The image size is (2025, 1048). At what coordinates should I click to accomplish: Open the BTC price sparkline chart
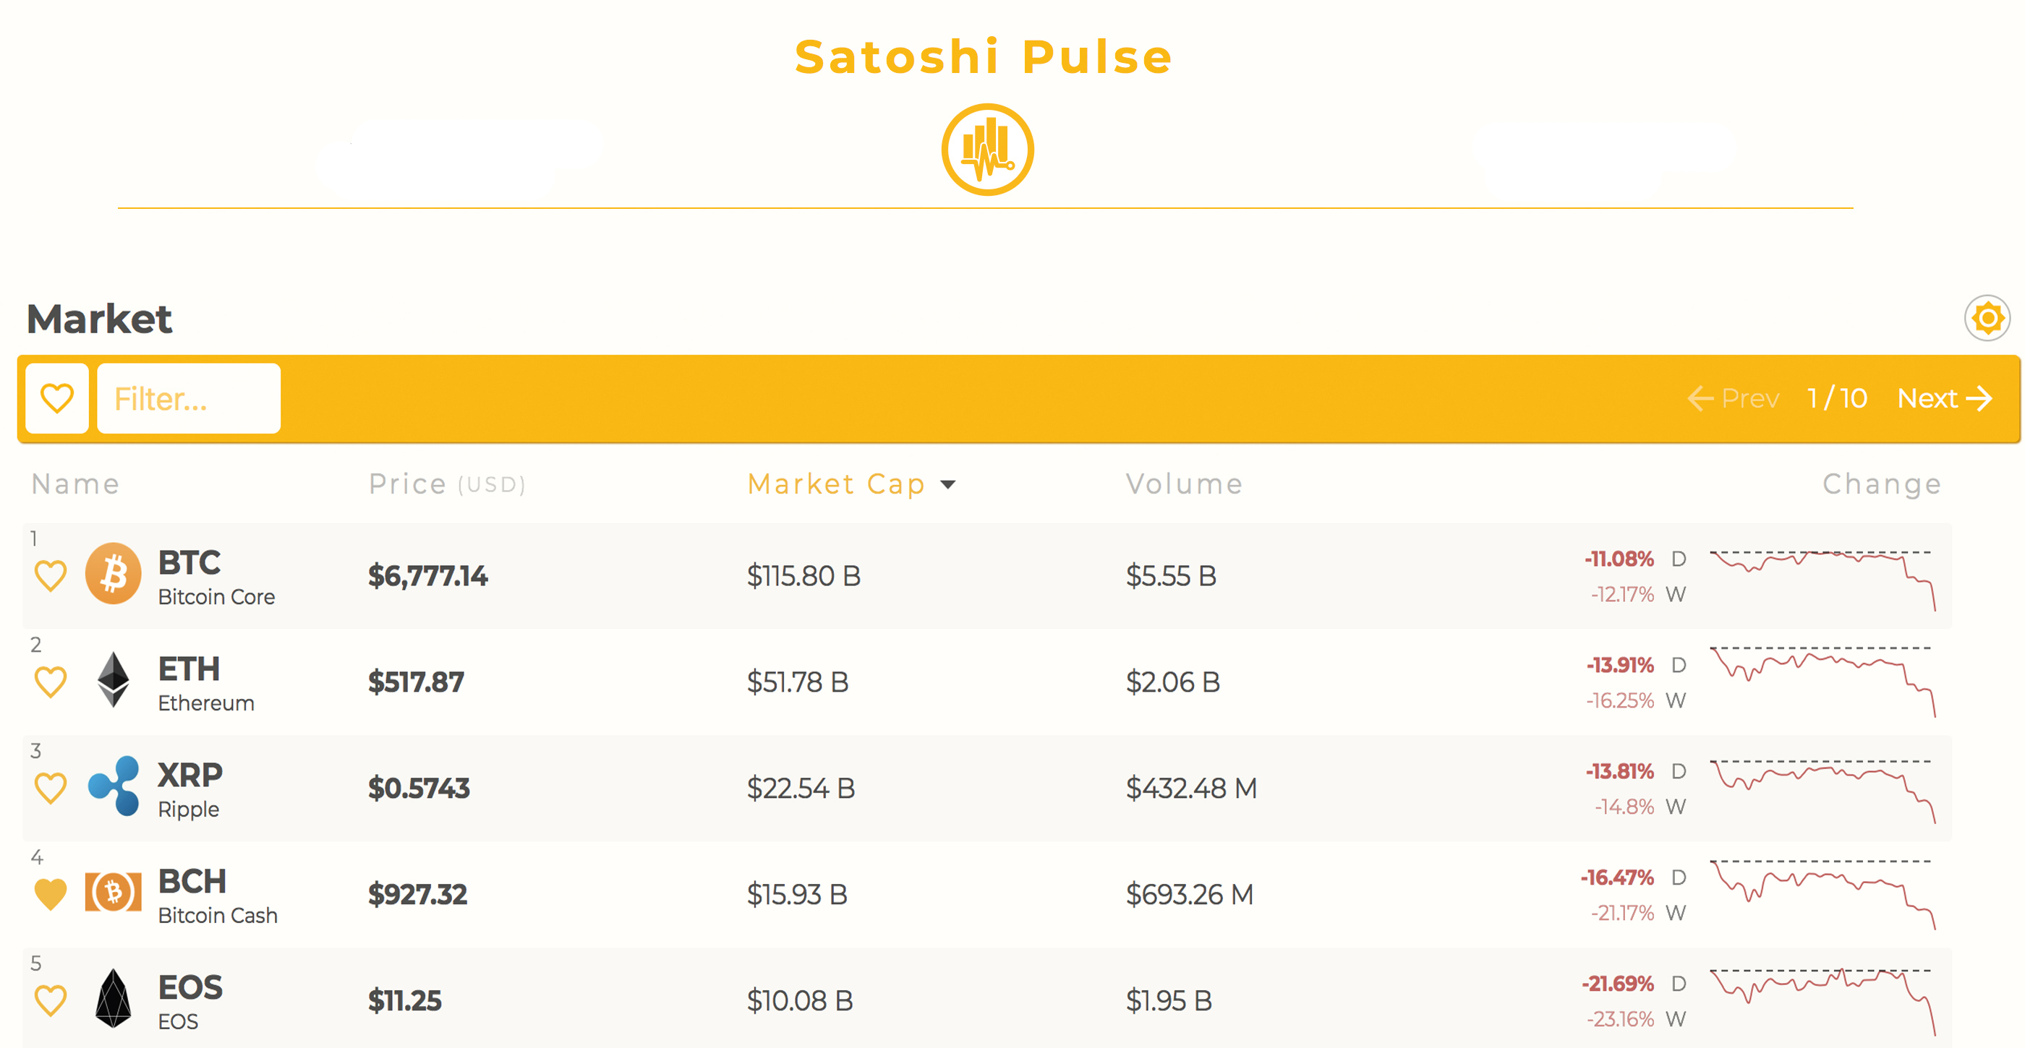1822,580
